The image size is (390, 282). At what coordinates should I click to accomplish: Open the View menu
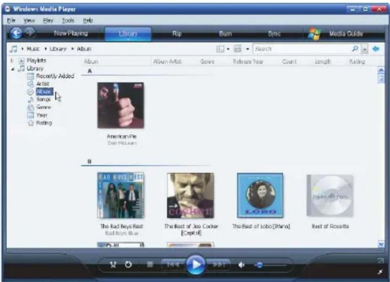point(29,21)
